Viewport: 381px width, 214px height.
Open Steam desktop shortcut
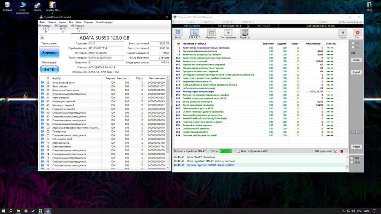(37, 6)
